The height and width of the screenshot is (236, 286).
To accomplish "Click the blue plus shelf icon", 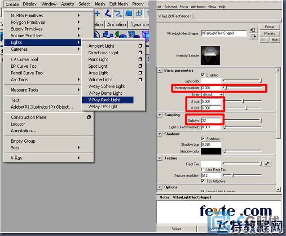I will point(97,13).
